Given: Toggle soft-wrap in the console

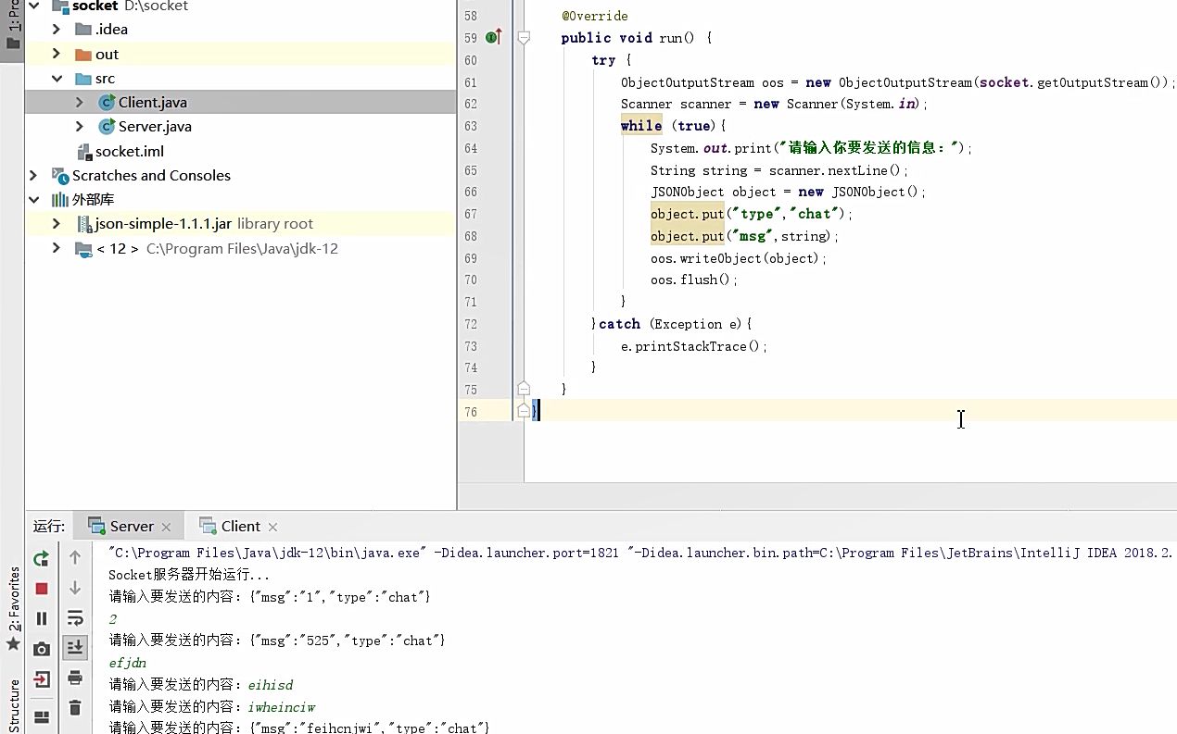Looking at the screenshot, I should [74, 617].
